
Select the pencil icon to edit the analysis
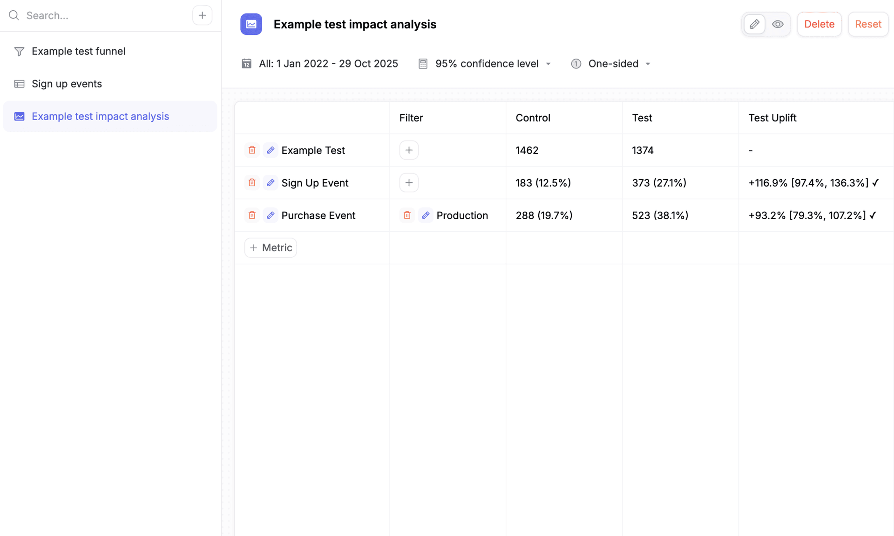point(754,24)
